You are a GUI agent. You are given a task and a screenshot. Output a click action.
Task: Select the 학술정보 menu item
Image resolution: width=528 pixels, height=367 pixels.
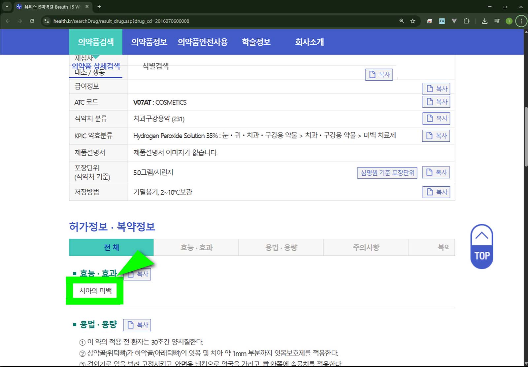256,42
